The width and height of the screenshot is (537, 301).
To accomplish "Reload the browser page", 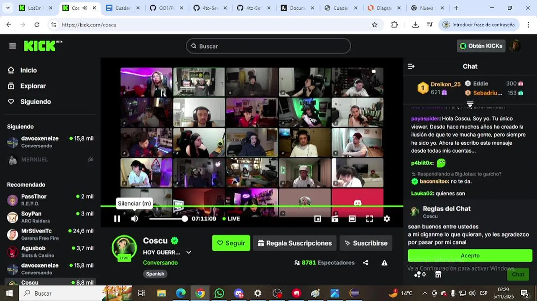I will 37,25.
